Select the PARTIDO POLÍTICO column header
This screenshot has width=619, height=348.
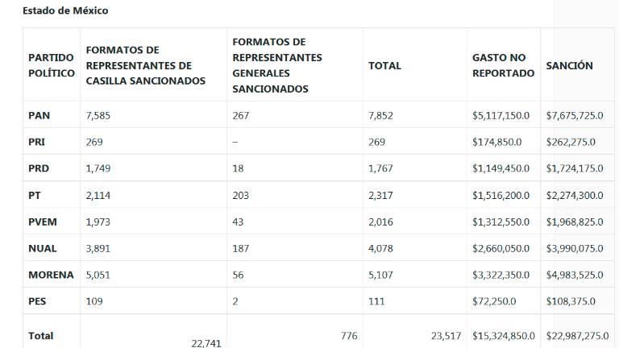point(51,65)
